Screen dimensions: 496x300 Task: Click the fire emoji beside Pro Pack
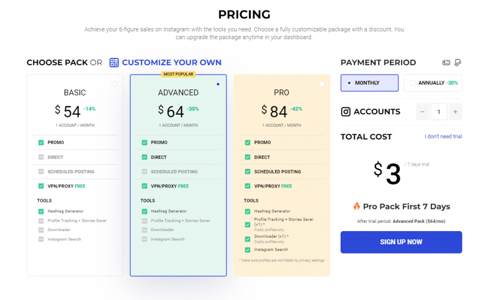click(357, 207)
